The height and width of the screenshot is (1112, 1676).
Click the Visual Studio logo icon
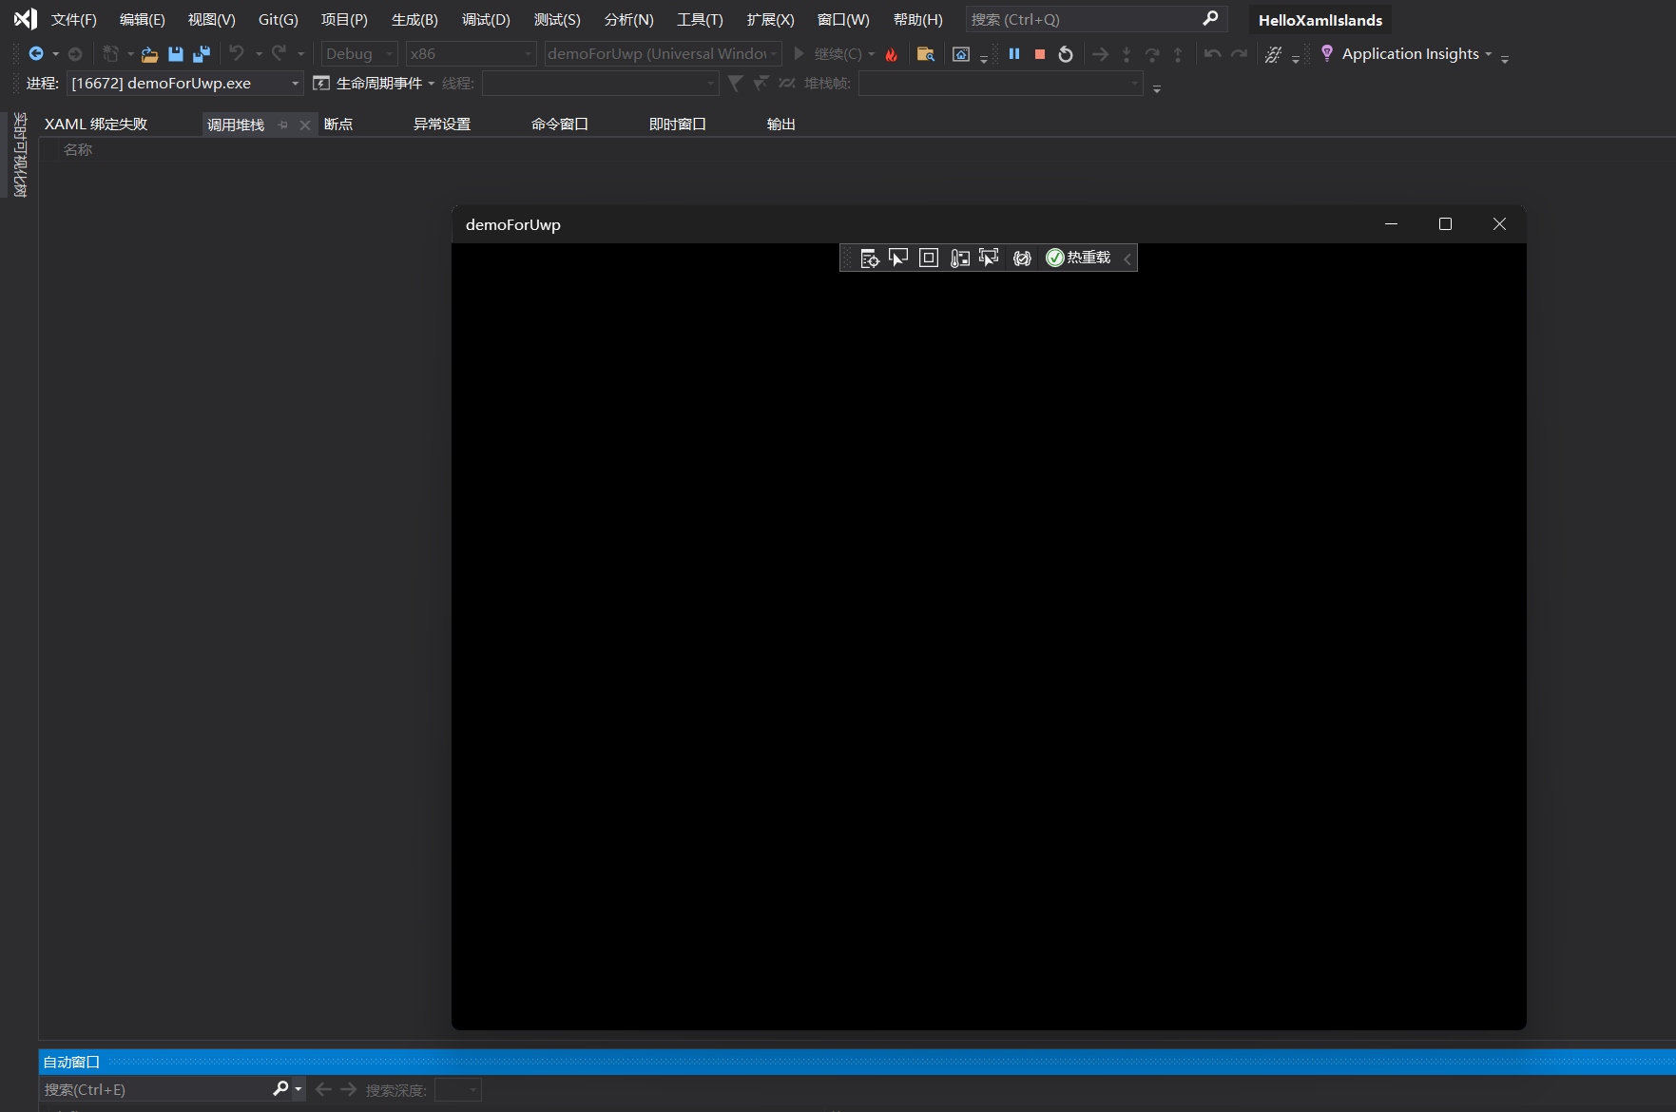(26, 19)
